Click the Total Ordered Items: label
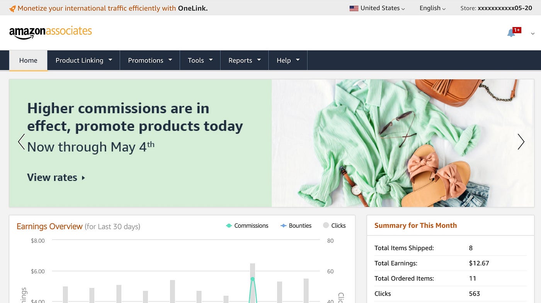The height and width of the screenshot is (303, 541). click(404, 278)
